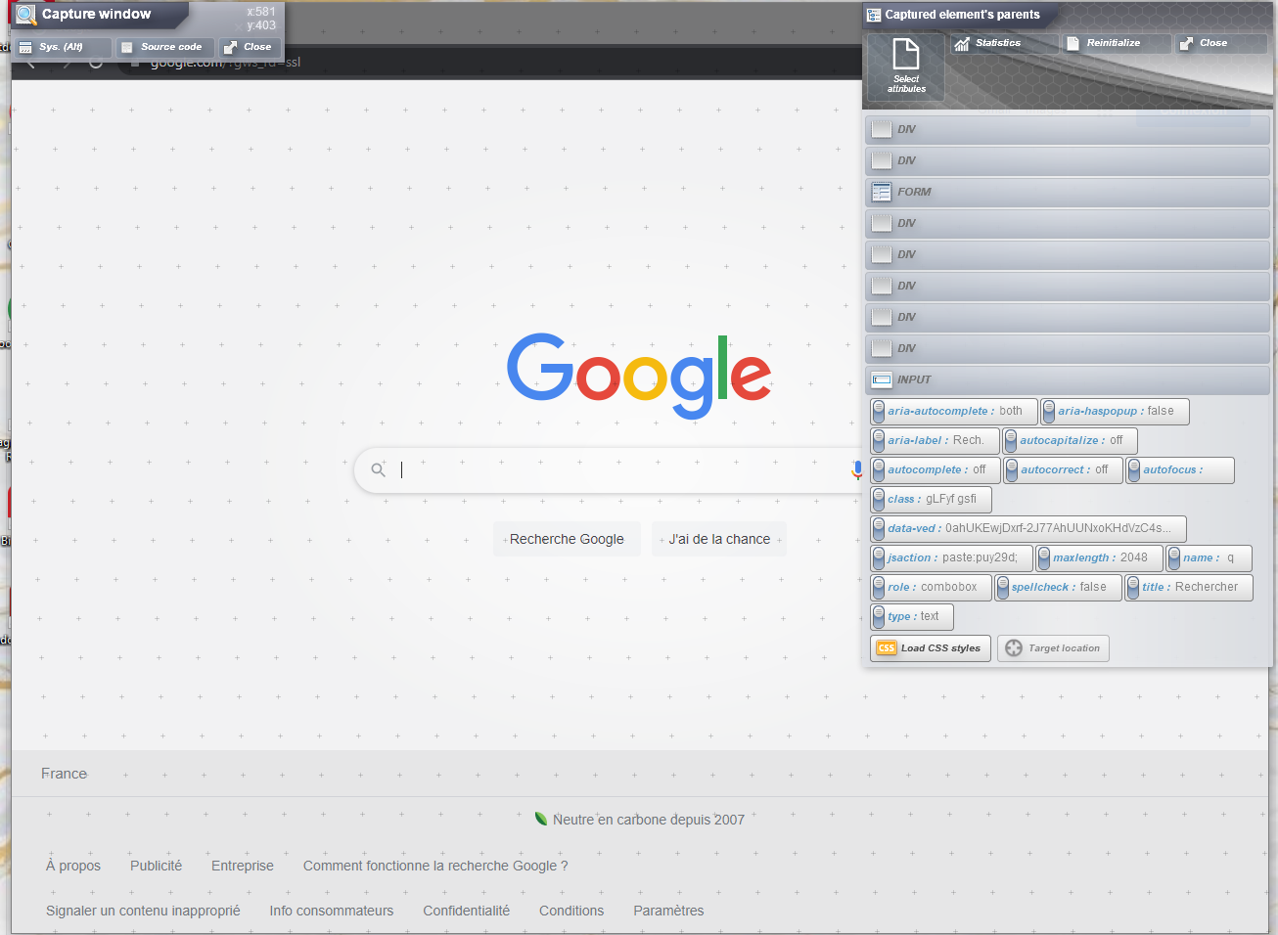
Task: Toggle the class gLFyf gsfi attribute
Action: [x=931, y=500]
